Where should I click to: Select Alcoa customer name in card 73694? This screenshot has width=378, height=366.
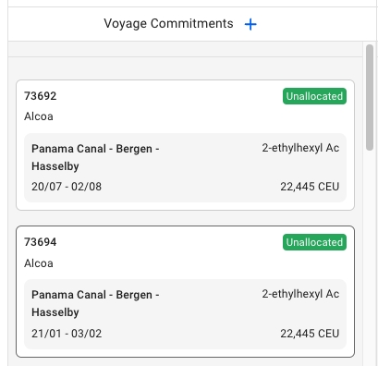(x=39, y=263)
